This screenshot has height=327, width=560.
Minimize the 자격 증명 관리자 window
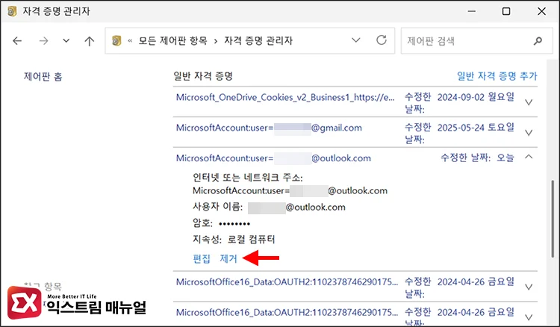(x=472, y=11)
